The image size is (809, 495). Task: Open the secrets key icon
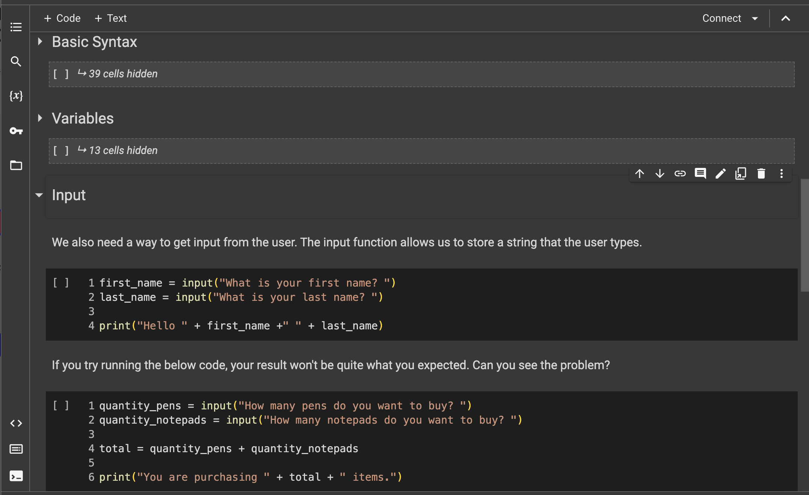point(16,131)
